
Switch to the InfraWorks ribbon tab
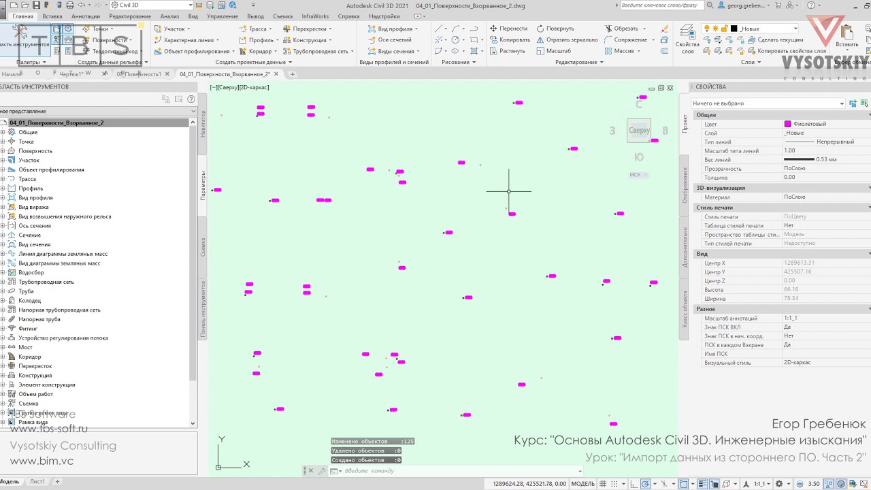(x=315, y=16)
